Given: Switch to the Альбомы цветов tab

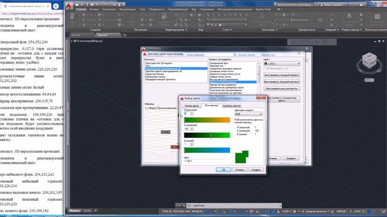Looking at the screenshot, I should [232, 105].
